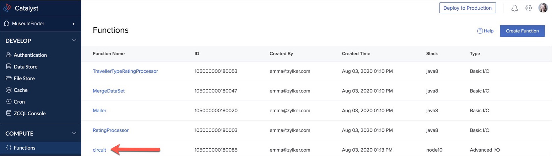Viewport: 552px width, 156px height.
Task: Open the Help link
Action: click(485, 31)
